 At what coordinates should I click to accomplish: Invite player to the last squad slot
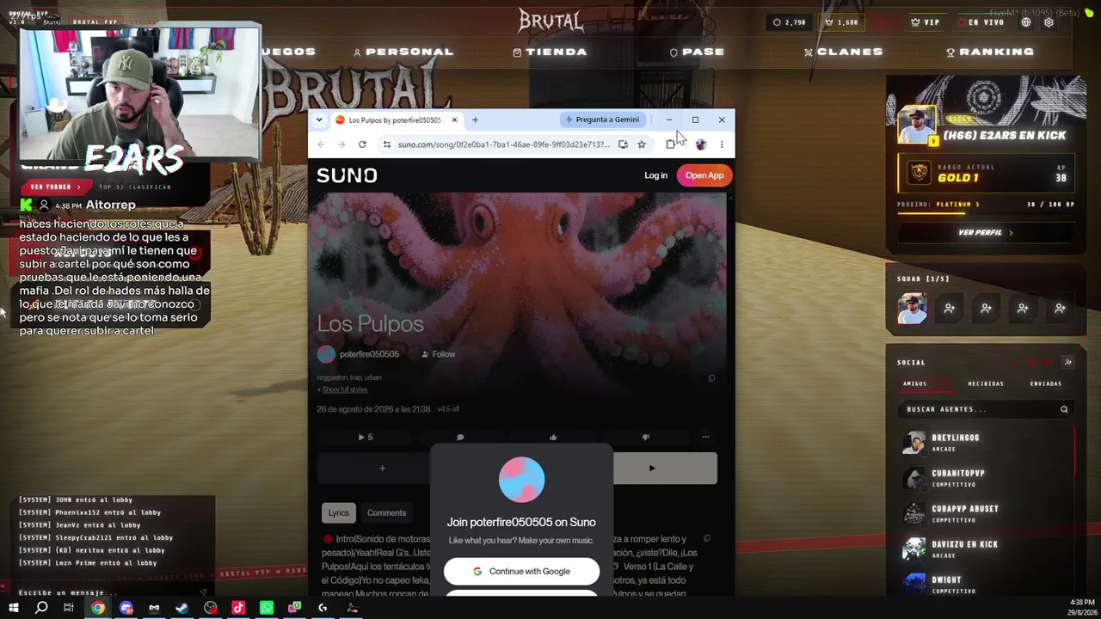pyautogui.click(x=1060, y=309)
